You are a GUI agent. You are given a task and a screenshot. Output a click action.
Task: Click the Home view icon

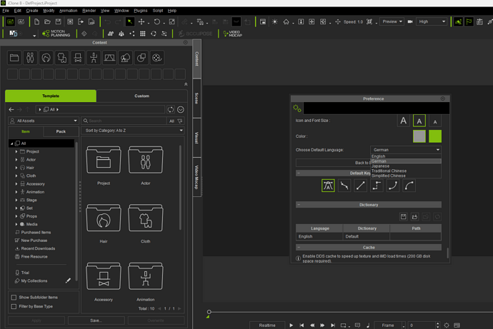[x=286, y=21]
